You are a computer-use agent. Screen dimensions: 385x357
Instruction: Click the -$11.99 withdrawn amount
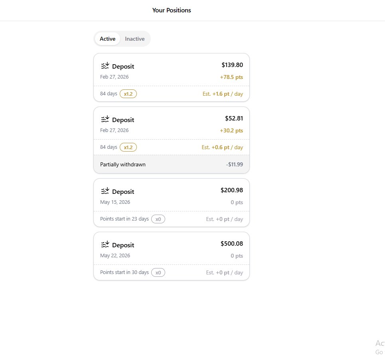234,164
